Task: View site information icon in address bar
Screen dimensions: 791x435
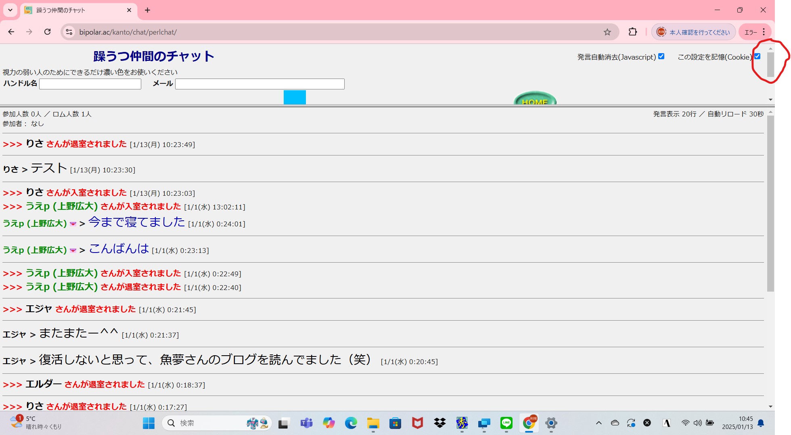Action: (69, 32)
